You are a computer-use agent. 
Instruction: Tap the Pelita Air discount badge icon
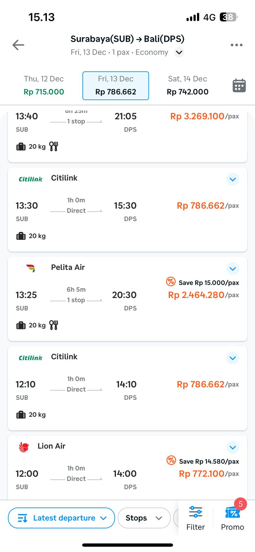click(x=171, y=282)
